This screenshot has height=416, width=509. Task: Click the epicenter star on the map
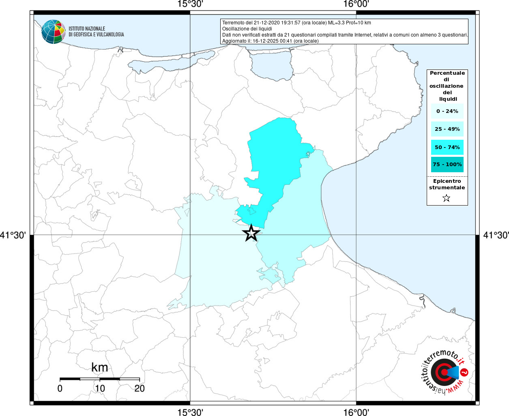251,233
